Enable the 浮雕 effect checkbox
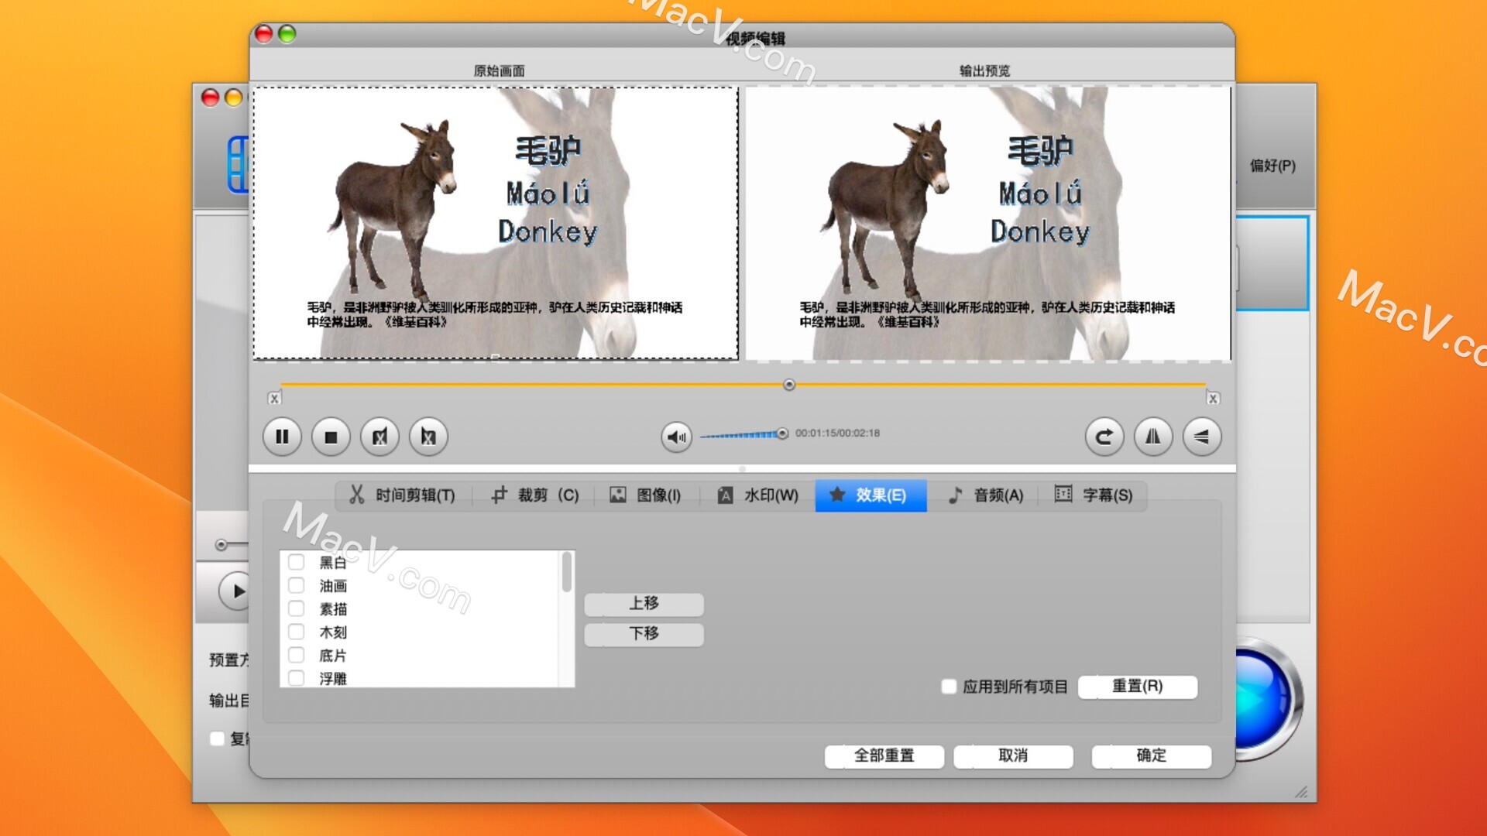Viewport: 1487px width, 836px height. (x=296, y=678)
